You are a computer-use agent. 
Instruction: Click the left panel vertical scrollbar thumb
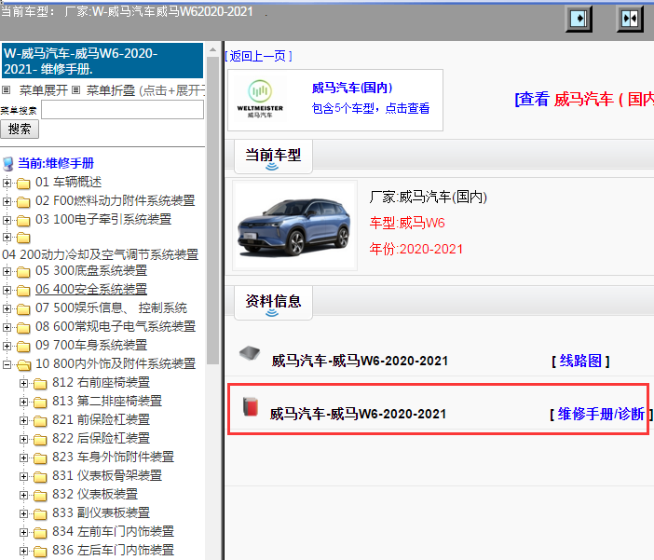tap(212, 211)
